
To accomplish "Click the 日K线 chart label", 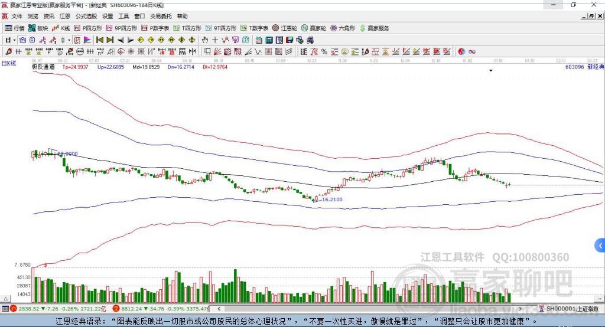I will pyautogui.click(x=9, y=63).
